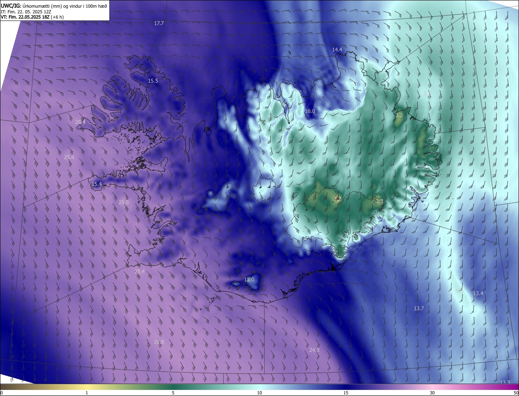The width and height of the screenshot is (519, 396).
Task: Click the 14.4 value label
Action: (337, 49)
